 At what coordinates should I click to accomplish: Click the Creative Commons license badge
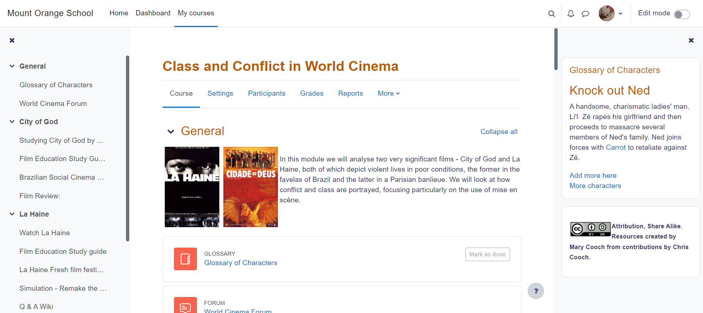tap(590, 229)
